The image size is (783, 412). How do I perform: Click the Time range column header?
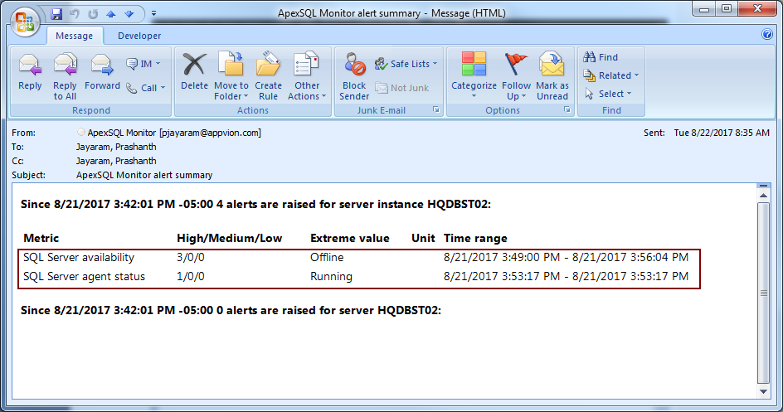click(x=475, y=239)
